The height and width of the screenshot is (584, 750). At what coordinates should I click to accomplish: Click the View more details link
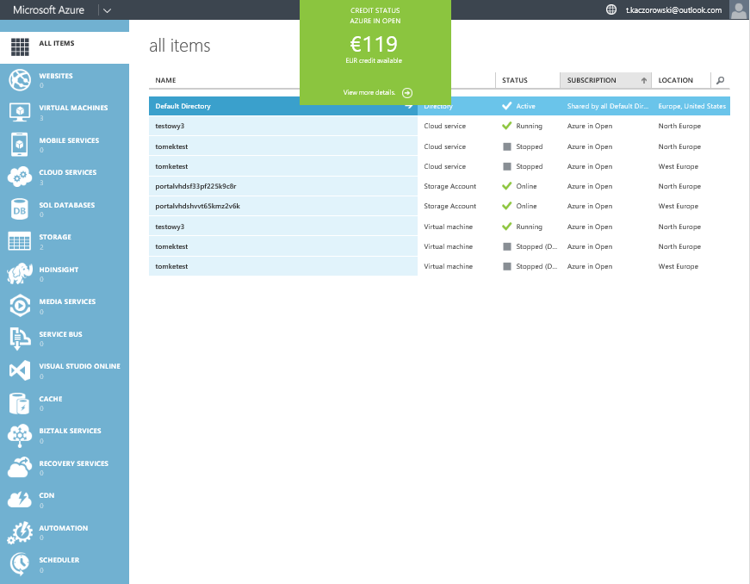pos(369,92)
